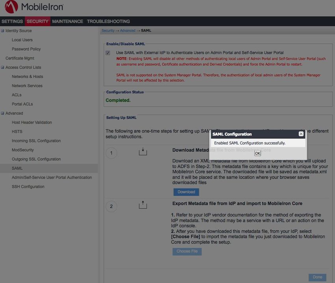The image size is (335, 283).
Task: Click the MobileIron logo icon
Action: pos(11,7)
